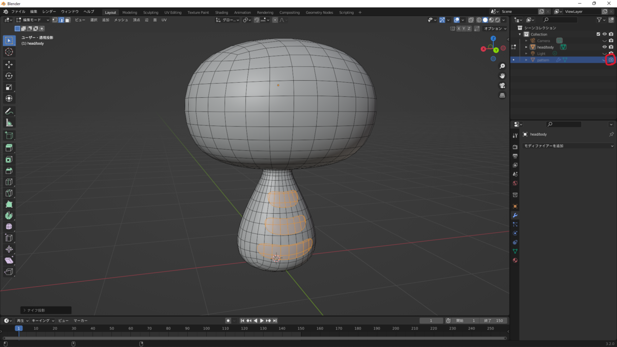Click the viewport zoom magnifier icon
The height and width of the screenshot is (347, 617).
tap(502, 66)
